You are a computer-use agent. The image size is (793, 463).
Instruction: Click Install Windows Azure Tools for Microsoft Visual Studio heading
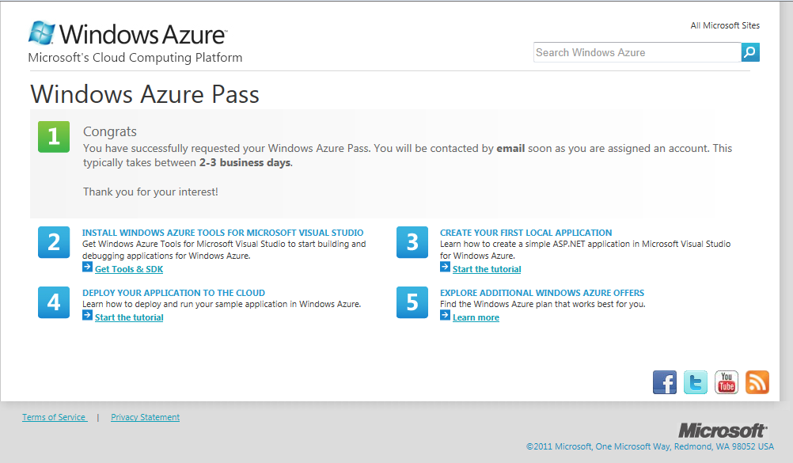pyautogui.click(x=222, y=233)
